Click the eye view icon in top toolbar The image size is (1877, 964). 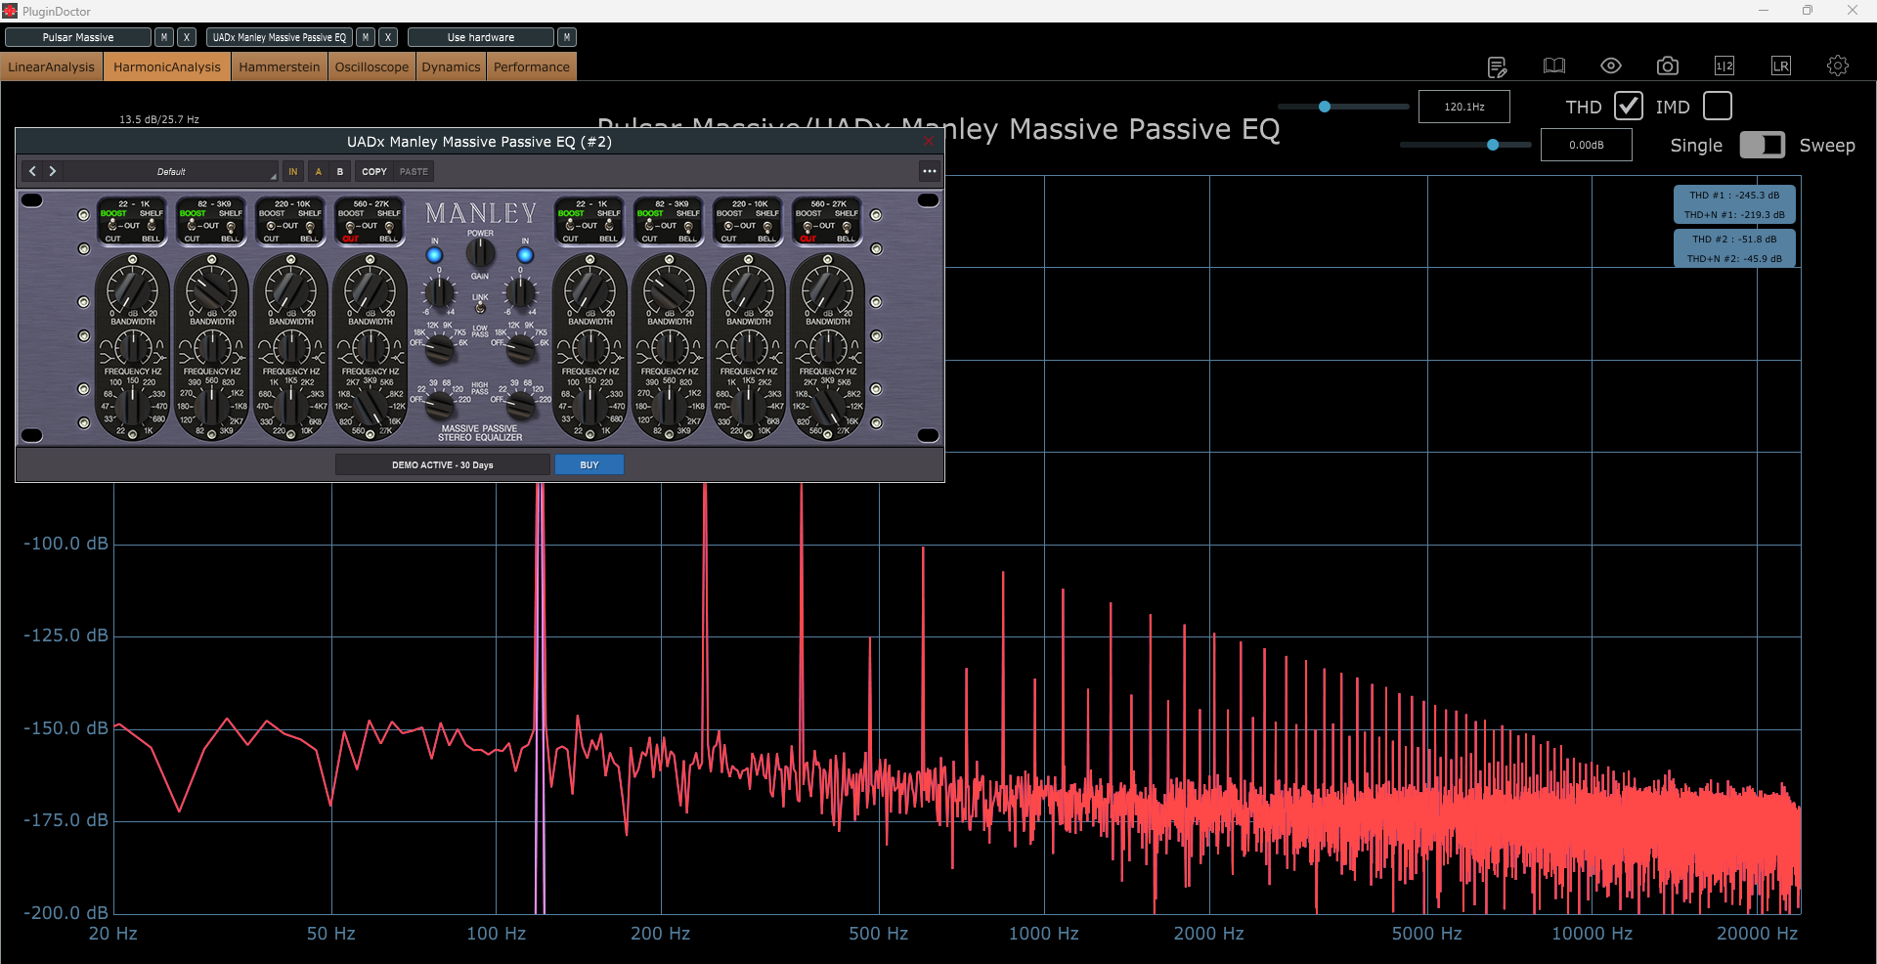tap(1611, 66)
